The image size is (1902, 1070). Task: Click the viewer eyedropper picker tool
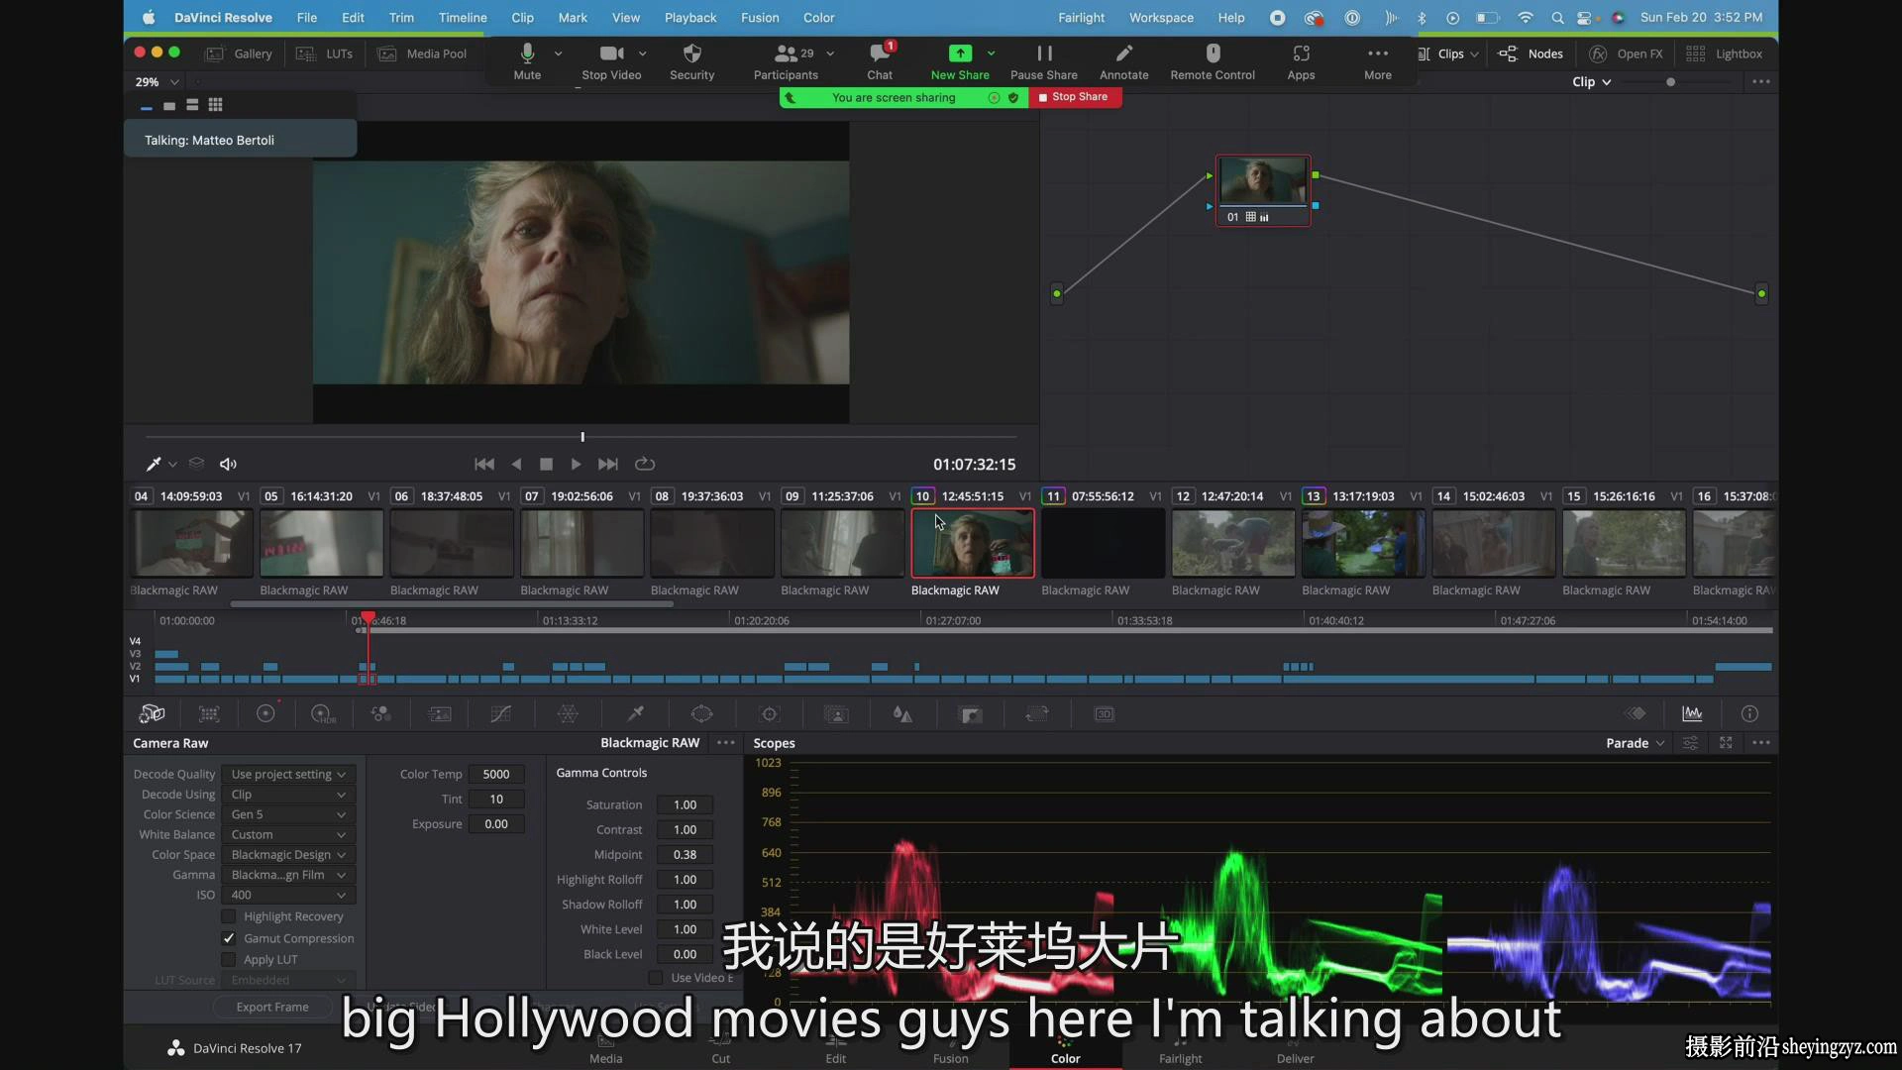coord(154,464)
